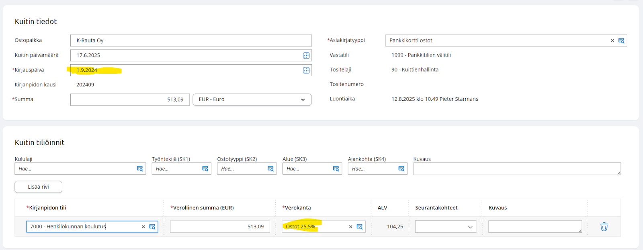Click the Summa field 513,09
This screenshot has height=250, width=643.
(x=130, y=100)
